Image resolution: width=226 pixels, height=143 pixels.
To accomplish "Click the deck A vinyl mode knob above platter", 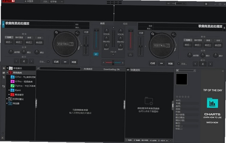I will pyautogui.click(x=56, y=32).
